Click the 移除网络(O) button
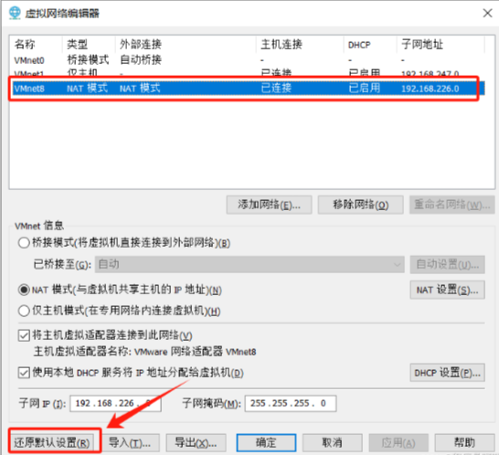This screenshot has width=499, height=455. [361, 205]
